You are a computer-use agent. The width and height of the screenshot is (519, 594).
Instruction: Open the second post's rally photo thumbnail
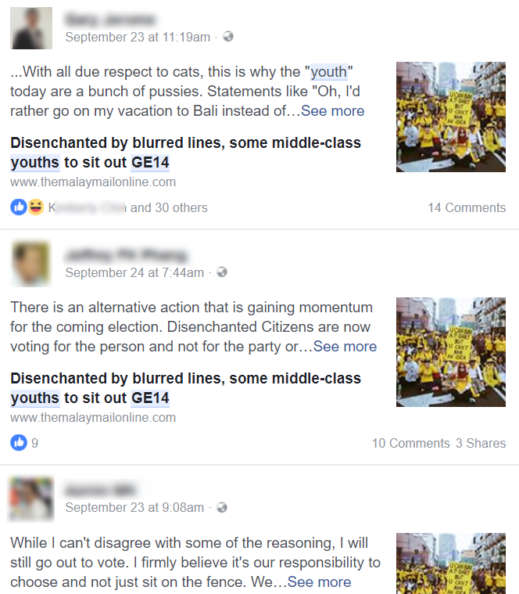pyautogui.click(x=450, y=352)
